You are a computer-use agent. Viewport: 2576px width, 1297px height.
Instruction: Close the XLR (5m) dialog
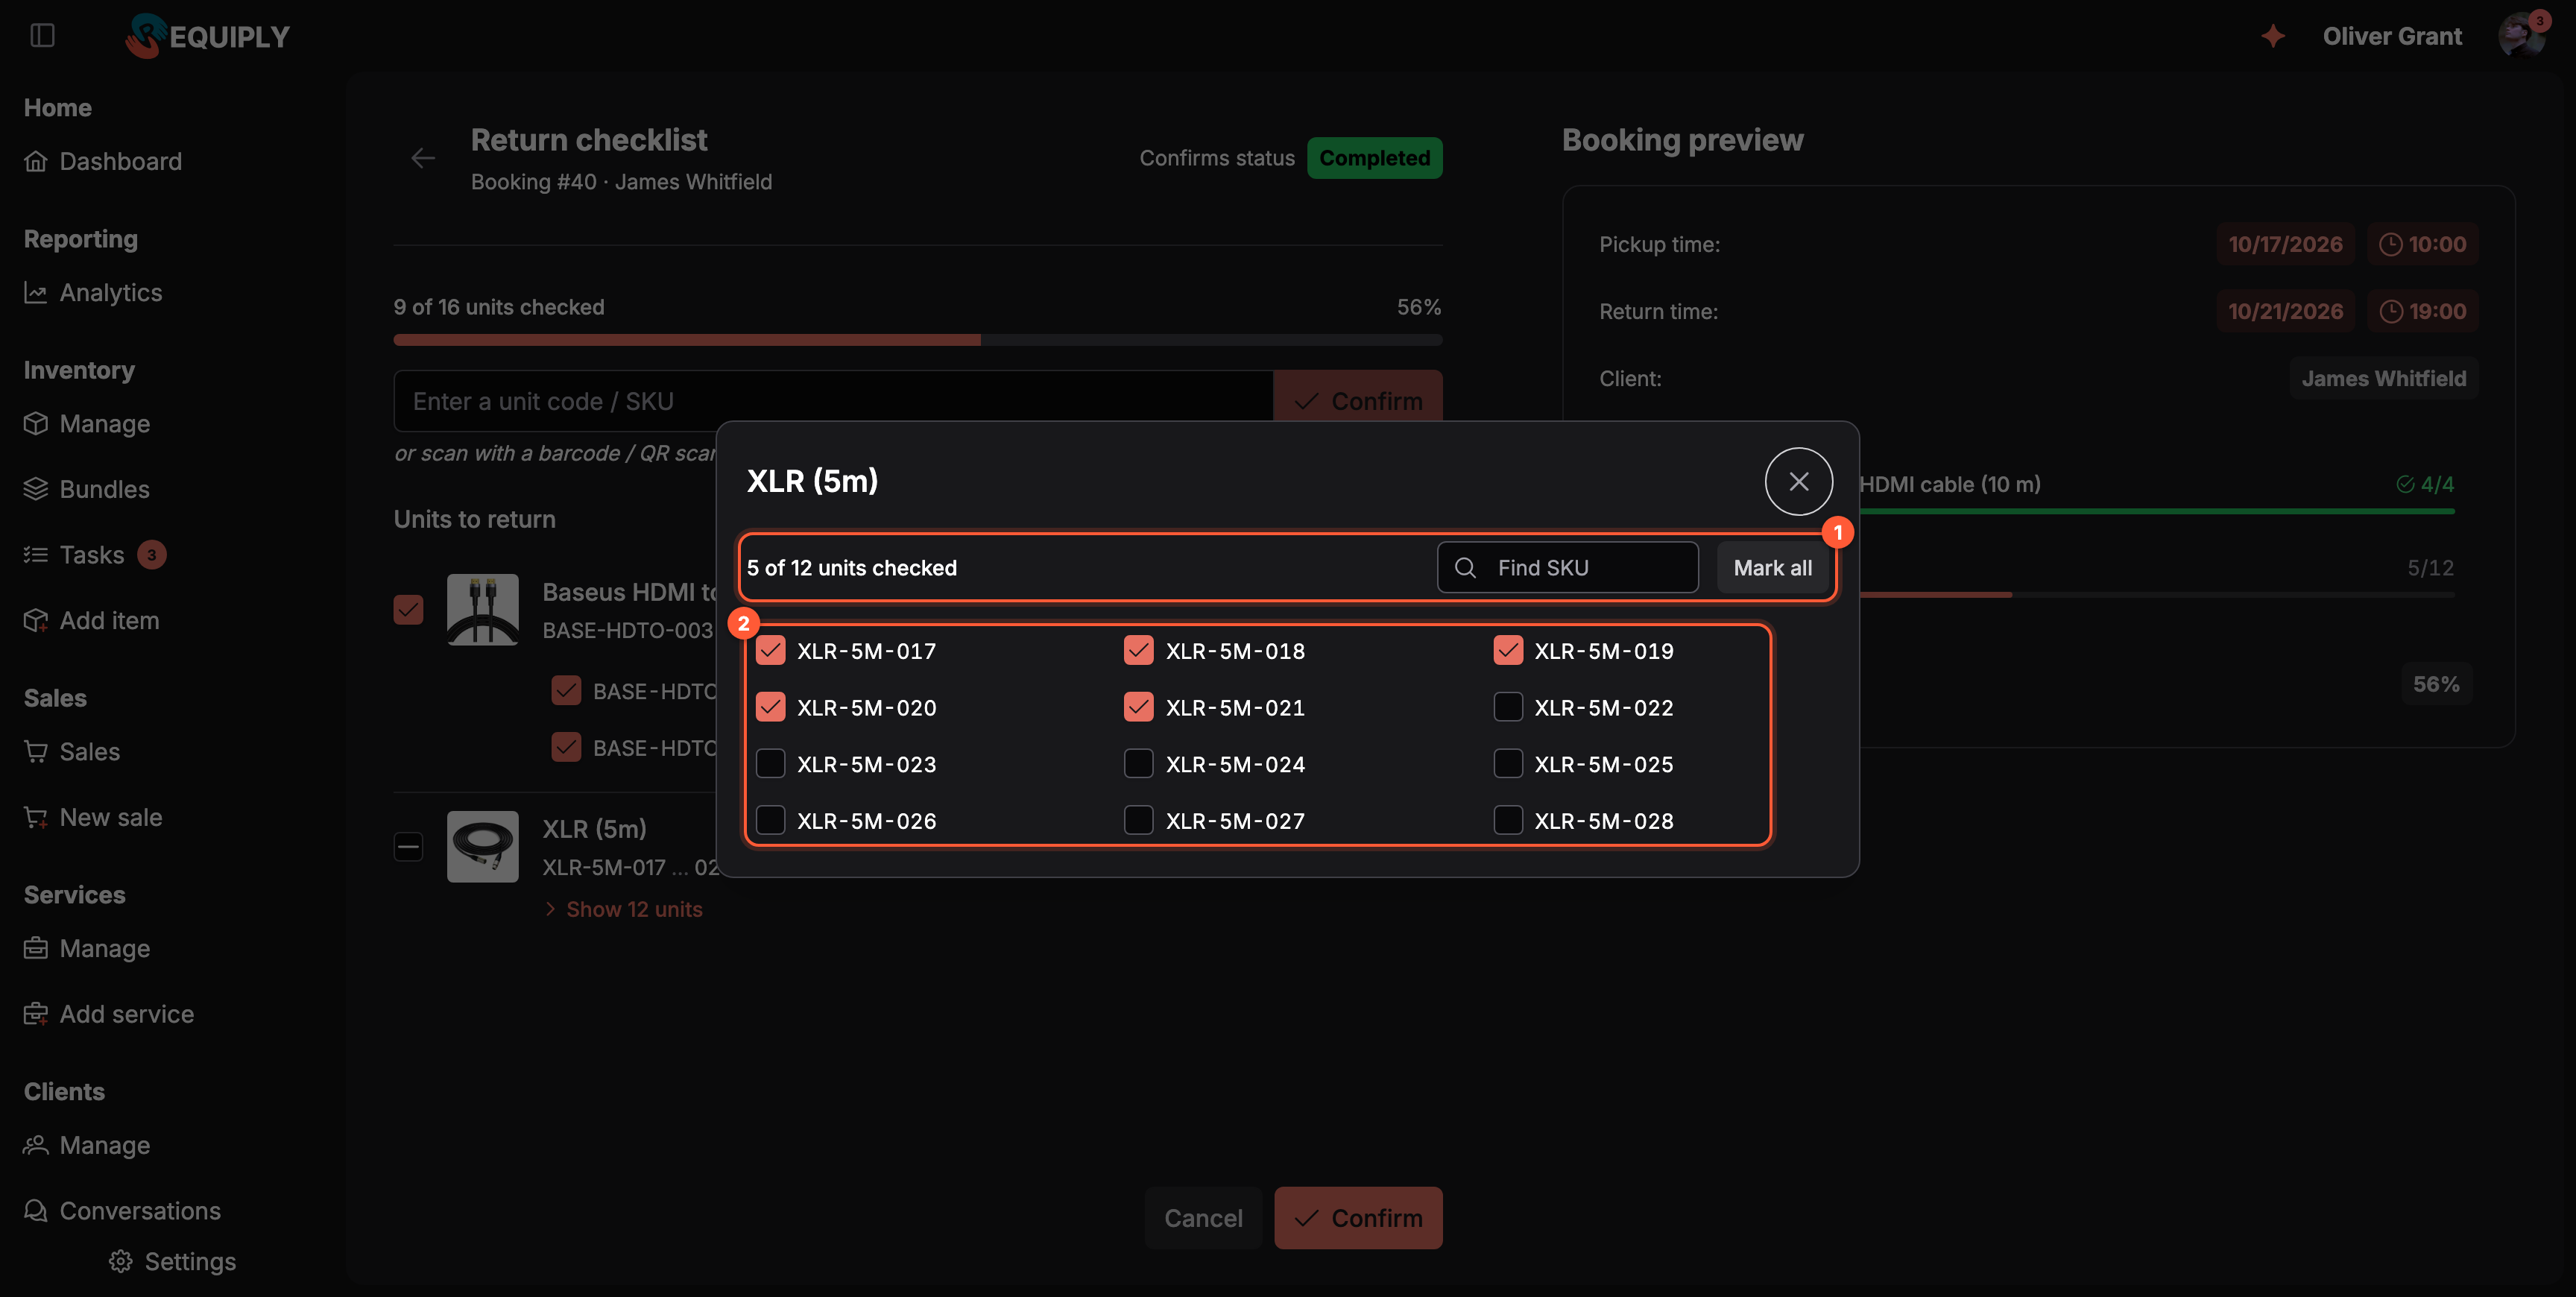(1798, 481)
